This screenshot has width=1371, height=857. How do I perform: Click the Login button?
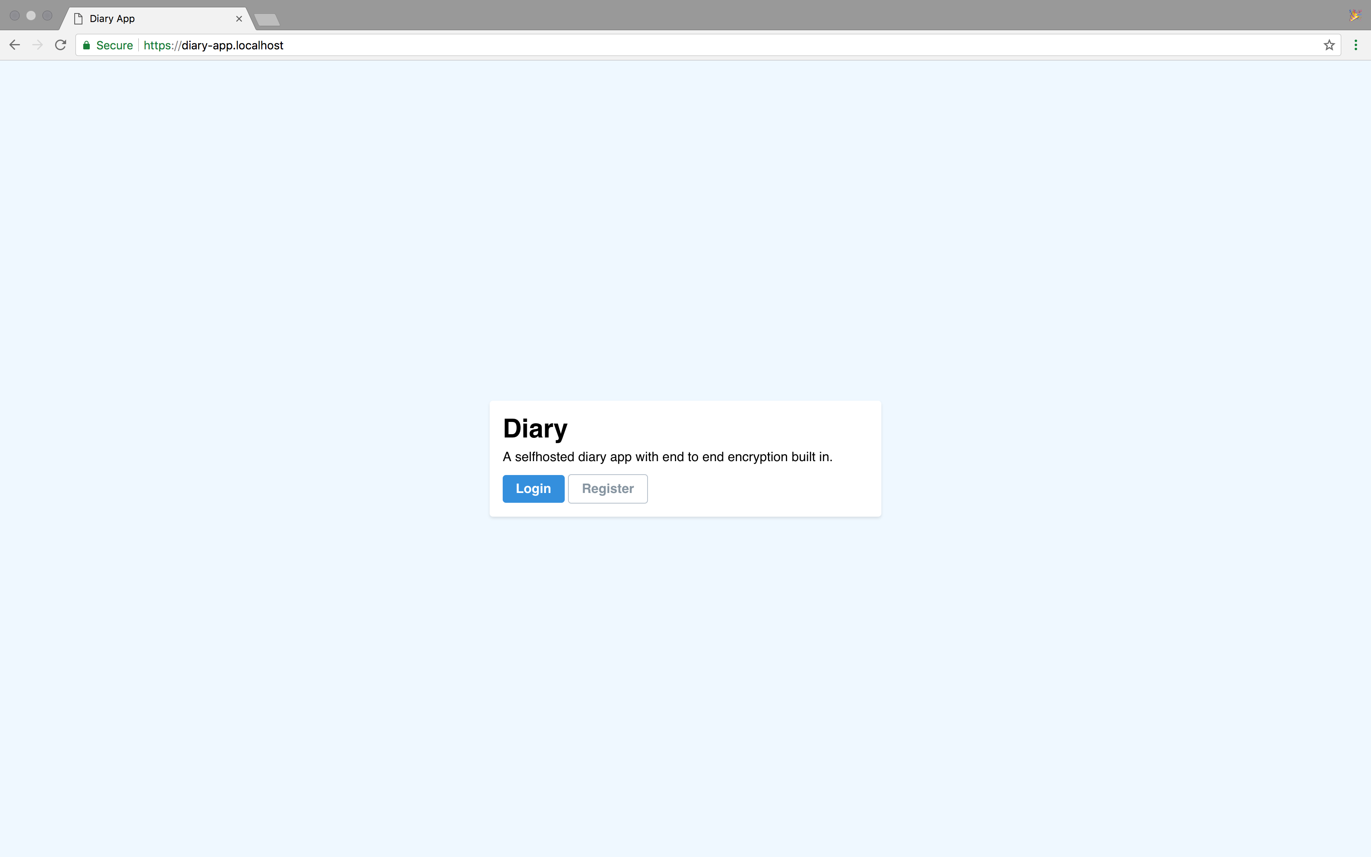point(532,488)
